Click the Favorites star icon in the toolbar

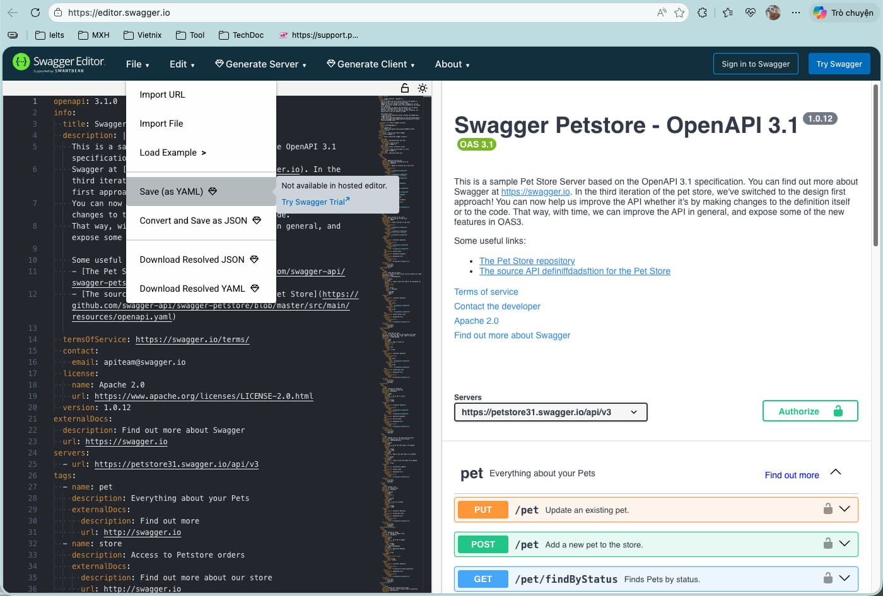coord(678,13)
